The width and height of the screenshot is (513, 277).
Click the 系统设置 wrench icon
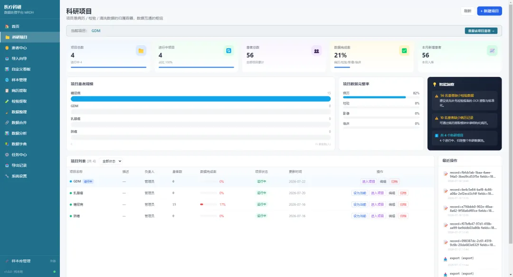pos(7,176)
